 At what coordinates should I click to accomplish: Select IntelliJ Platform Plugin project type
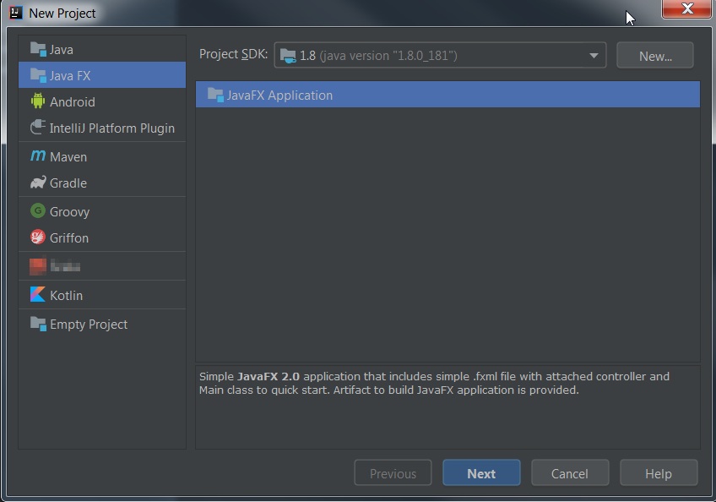click(103, 128)
